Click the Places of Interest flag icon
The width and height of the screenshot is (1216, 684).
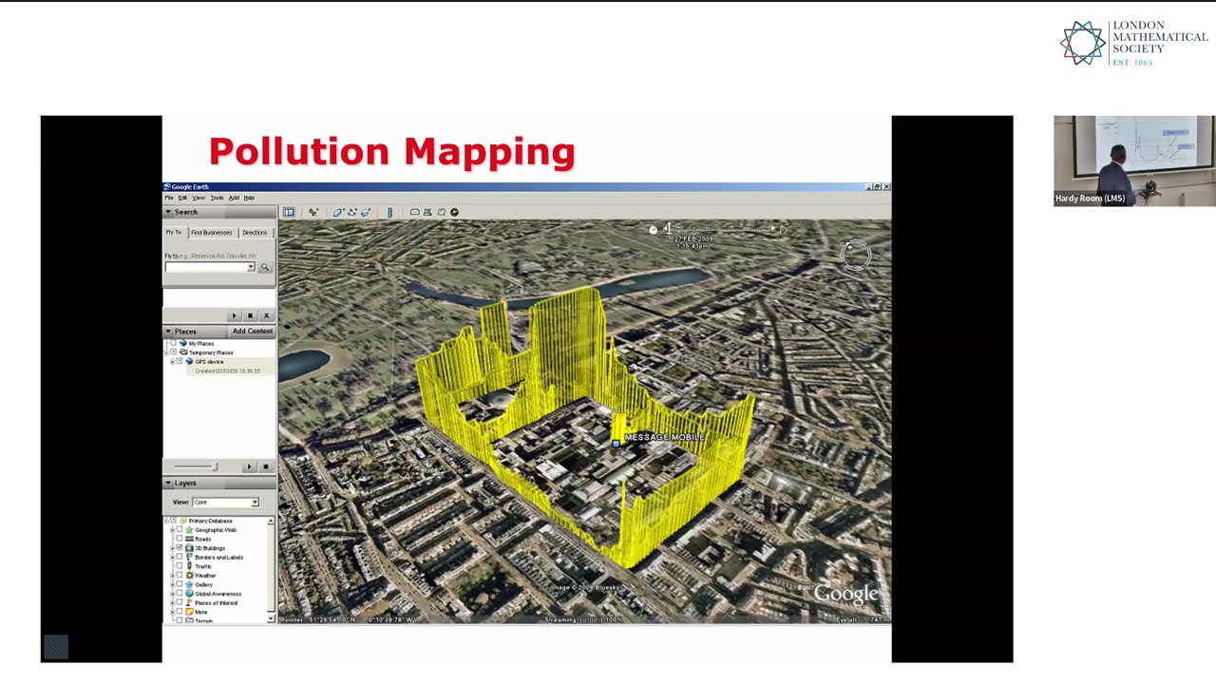point(189,602)
